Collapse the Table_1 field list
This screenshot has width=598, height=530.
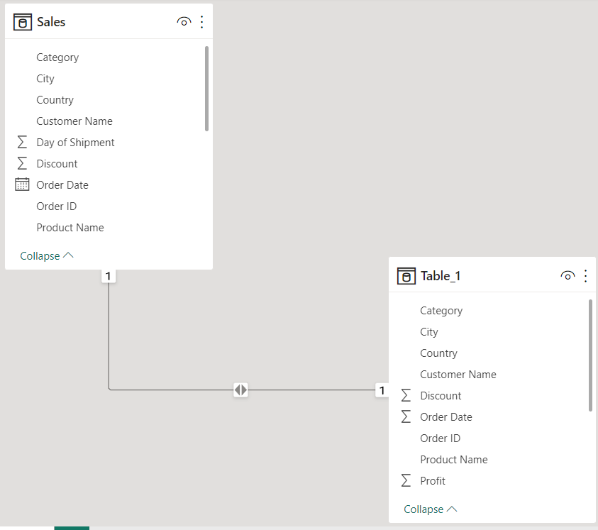430,509
